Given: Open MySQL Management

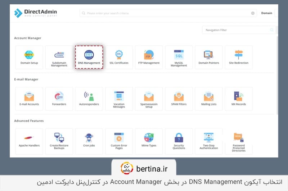Looking at the screenshot, I should tap(179, 57).
